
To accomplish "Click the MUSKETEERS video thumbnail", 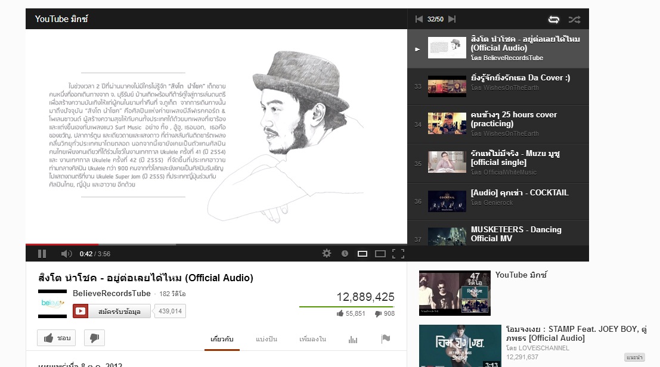I will tap(447, 237).
